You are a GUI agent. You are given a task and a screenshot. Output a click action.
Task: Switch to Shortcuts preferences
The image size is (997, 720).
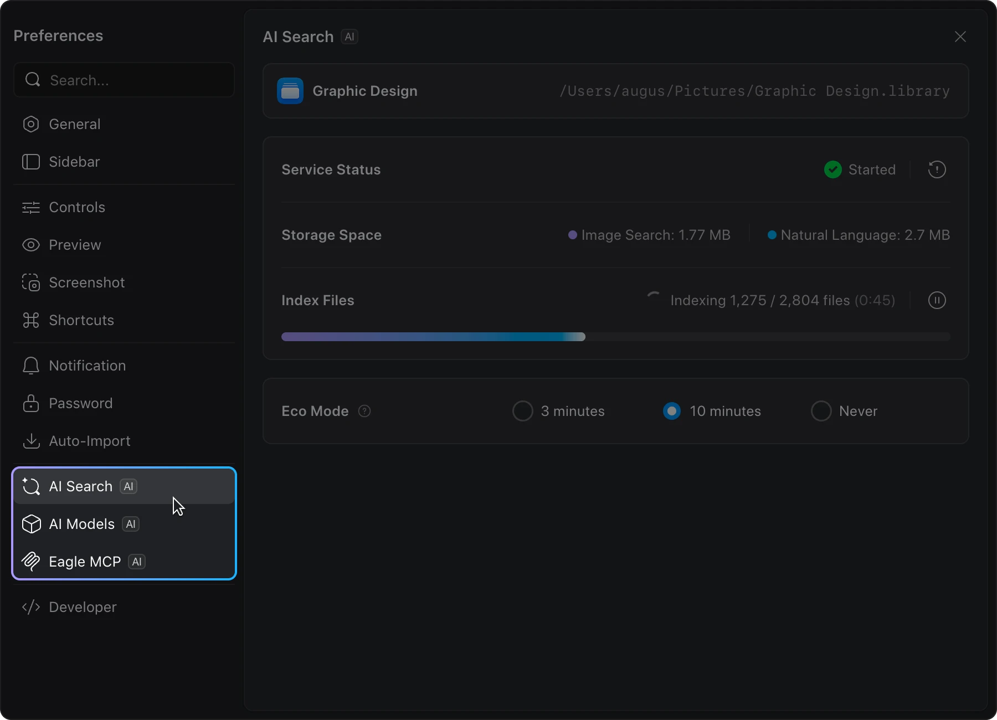pyautogui.click(x=81, y=320)
